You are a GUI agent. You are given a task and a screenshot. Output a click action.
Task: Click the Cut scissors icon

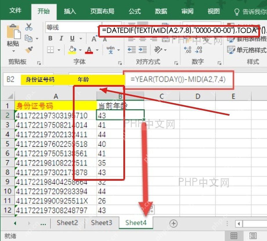click(x=29, y=27)
